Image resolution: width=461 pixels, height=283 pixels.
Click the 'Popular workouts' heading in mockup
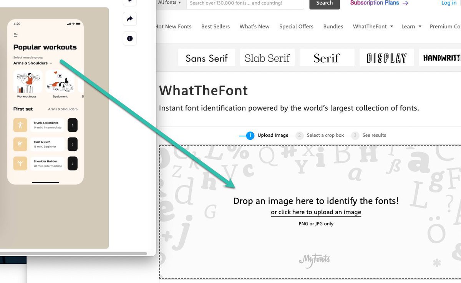(x=45, y=47)
